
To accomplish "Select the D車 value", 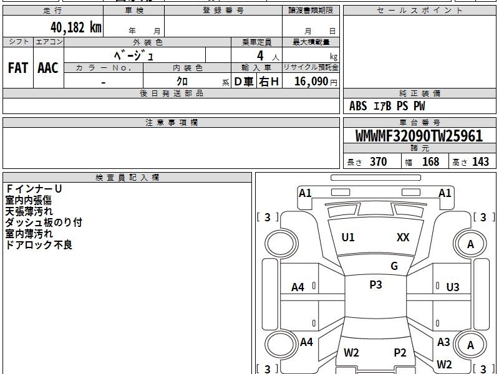I will (244, 82).
